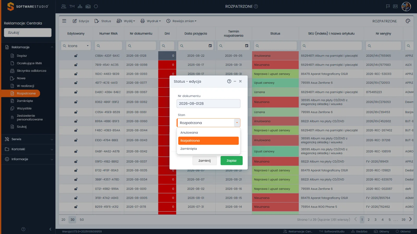Open the user avatar profile picture
Image resolution: width=417 pixels, height=234 pixels.
(406, 6)
